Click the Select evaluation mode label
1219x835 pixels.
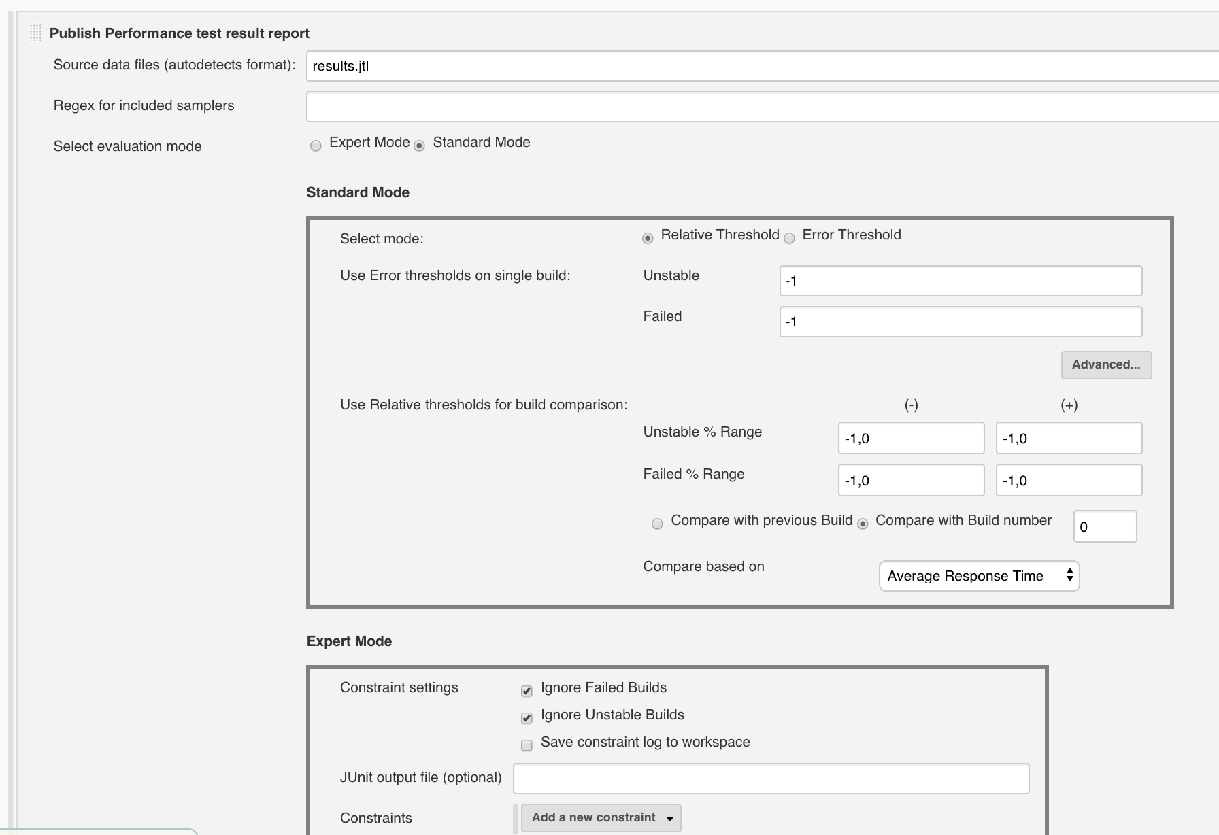click(x=127, y=146)
